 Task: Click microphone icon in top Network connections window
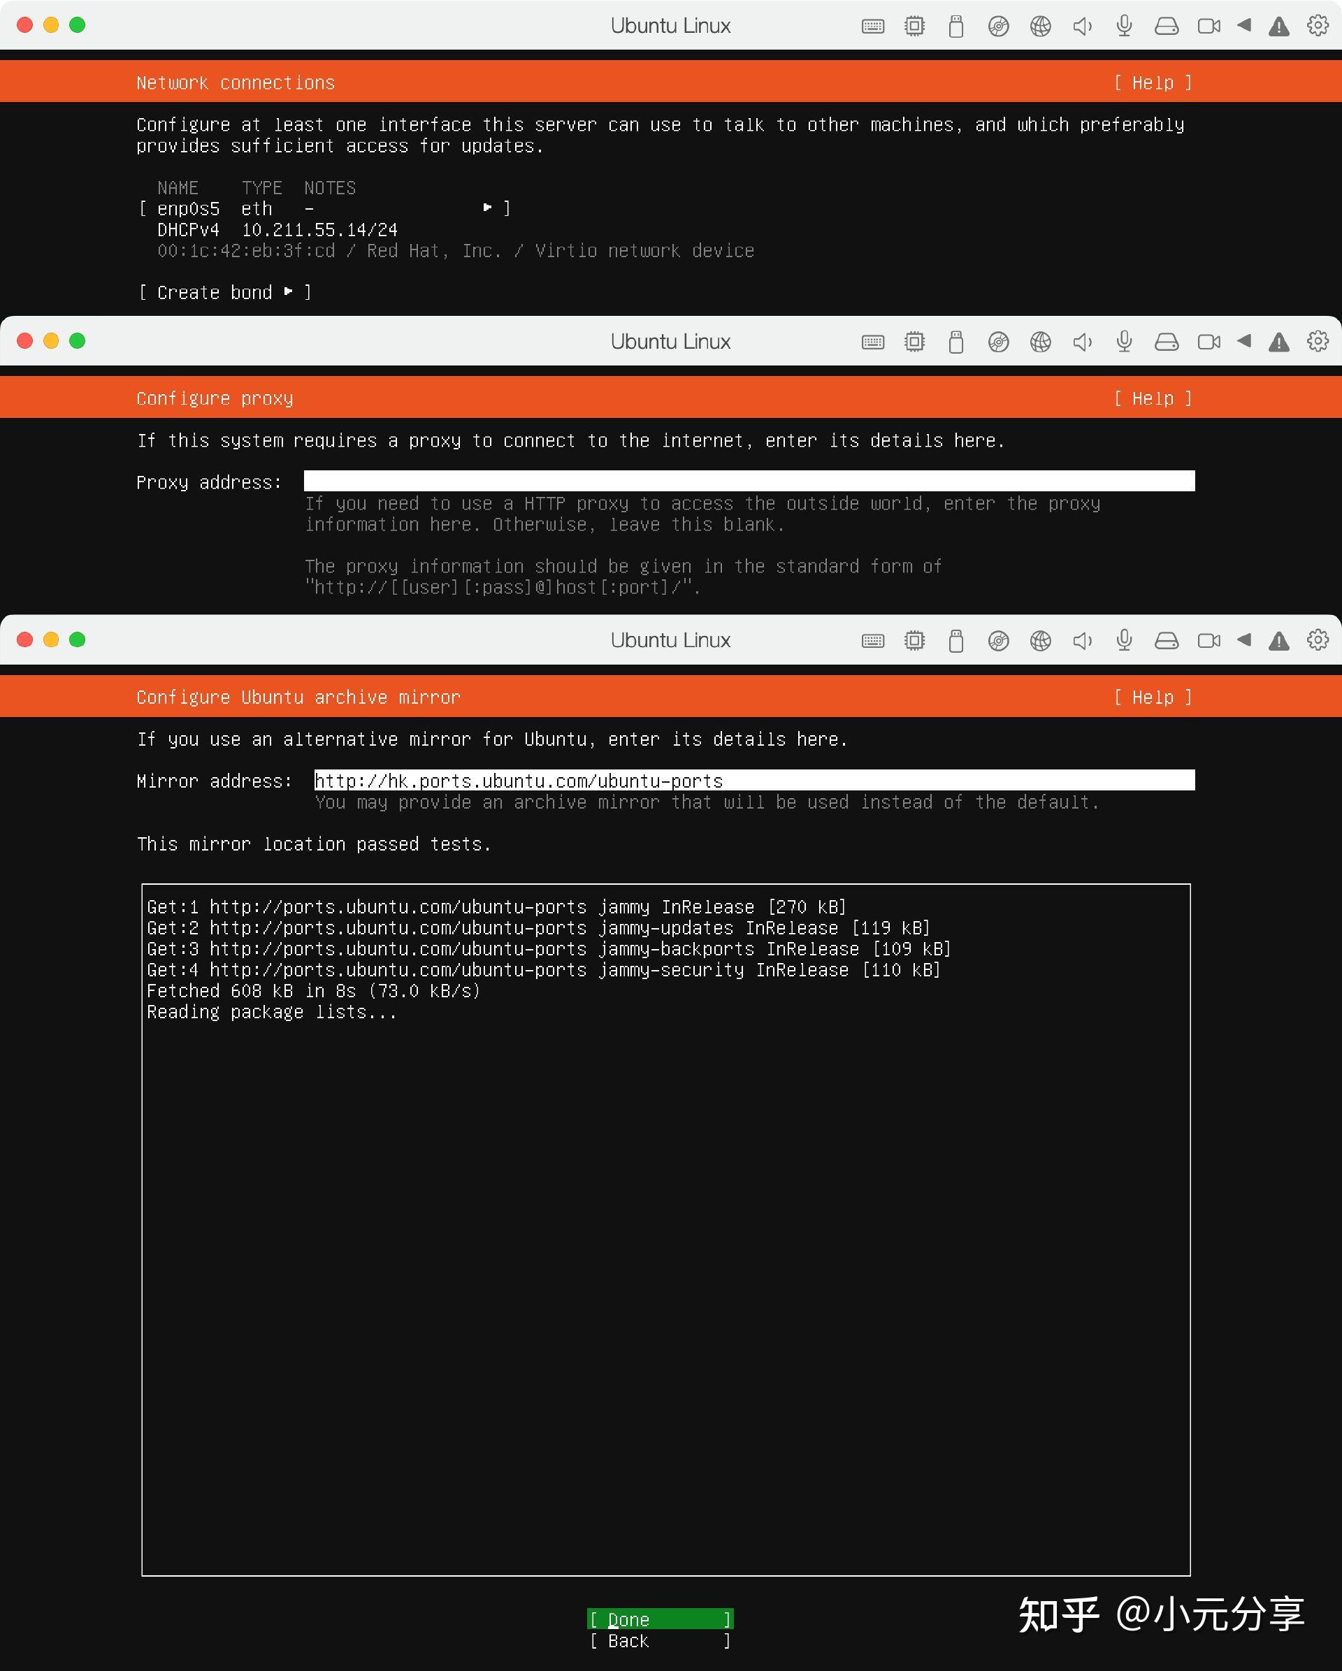tap(1124, 27)
